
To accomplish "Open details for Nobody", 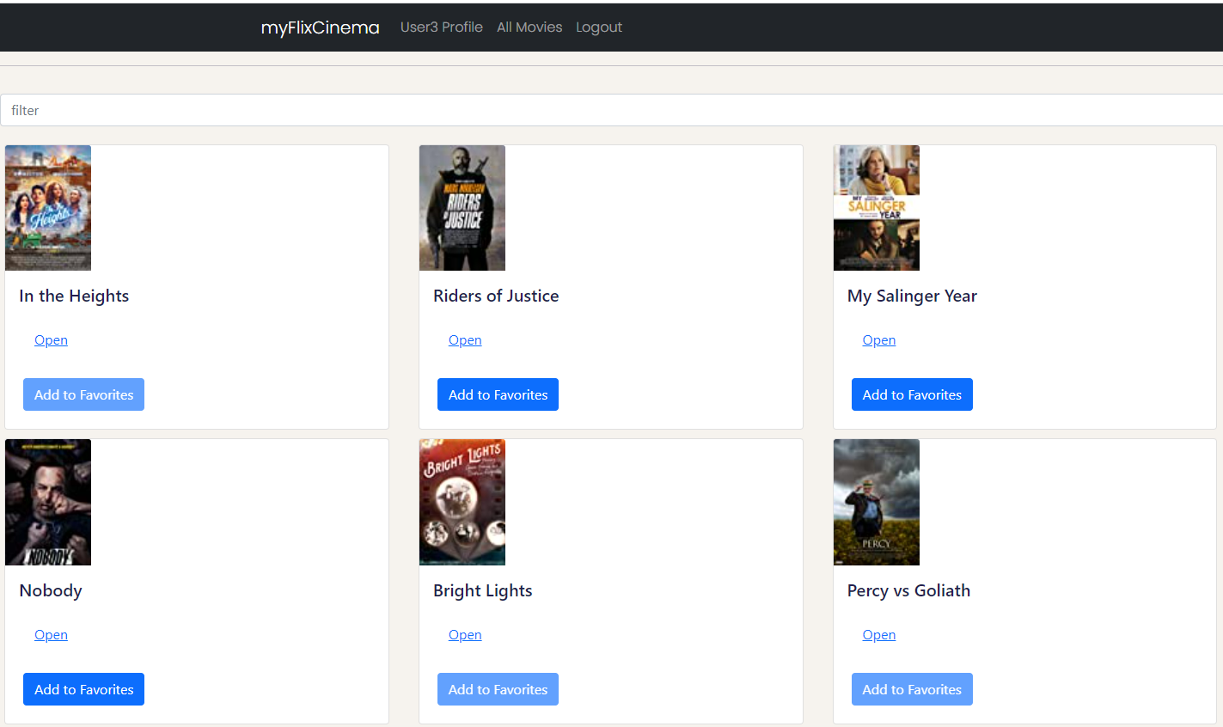I will pos(51,634).
